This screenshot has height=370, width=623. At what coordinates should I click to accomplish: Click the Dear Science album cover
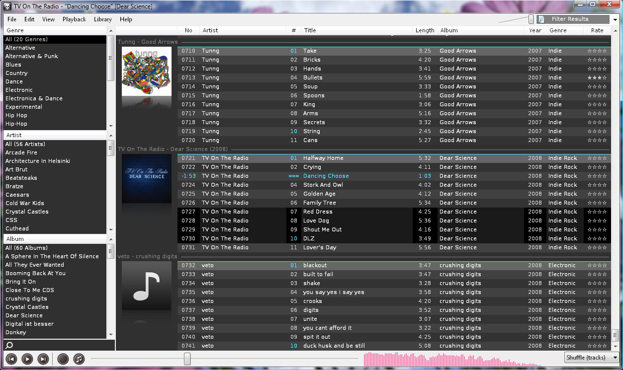pyautogui.click(x=147, y=179)
